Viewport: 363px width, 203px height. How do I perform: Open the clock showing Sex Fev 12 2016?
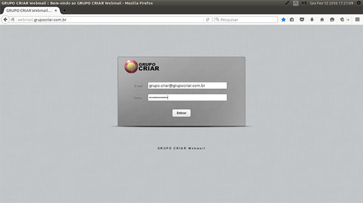click(x=331, y=3)
